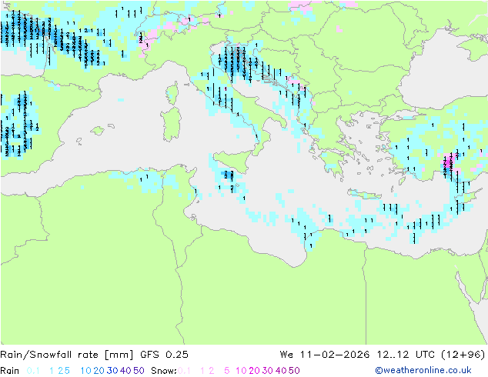Click the snow legend value 20
This screenshot has width=488, height=377.
tap(254, 371)
